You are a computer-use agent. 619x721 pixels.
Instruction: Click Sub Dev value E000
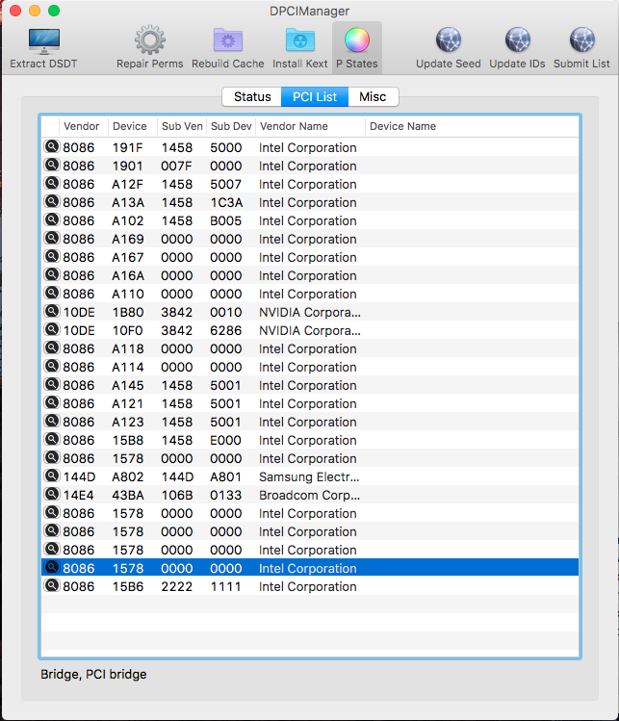(225, 441)
